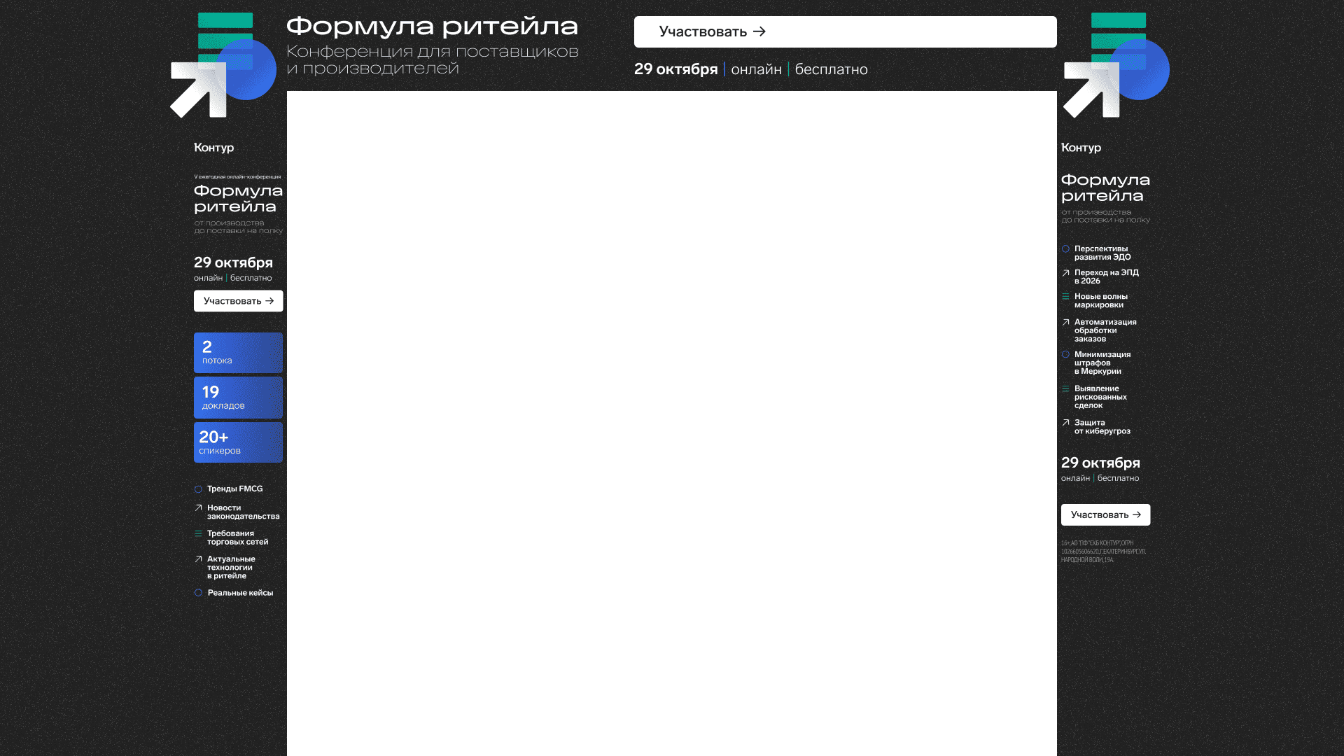This screenshot has width=1344, height=756.
Task: Click Контур logo in left sidebar
Action: pyautogui.click(x=213, y=148)
